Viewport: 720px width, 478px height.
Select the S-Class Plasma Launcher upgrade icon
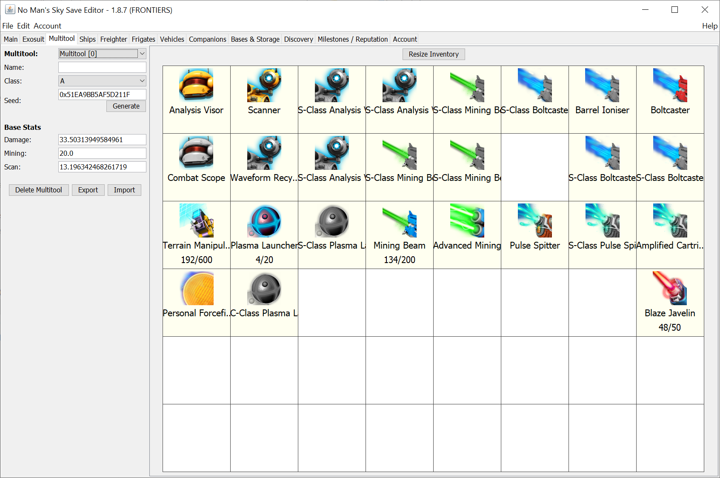click(331, 220)
